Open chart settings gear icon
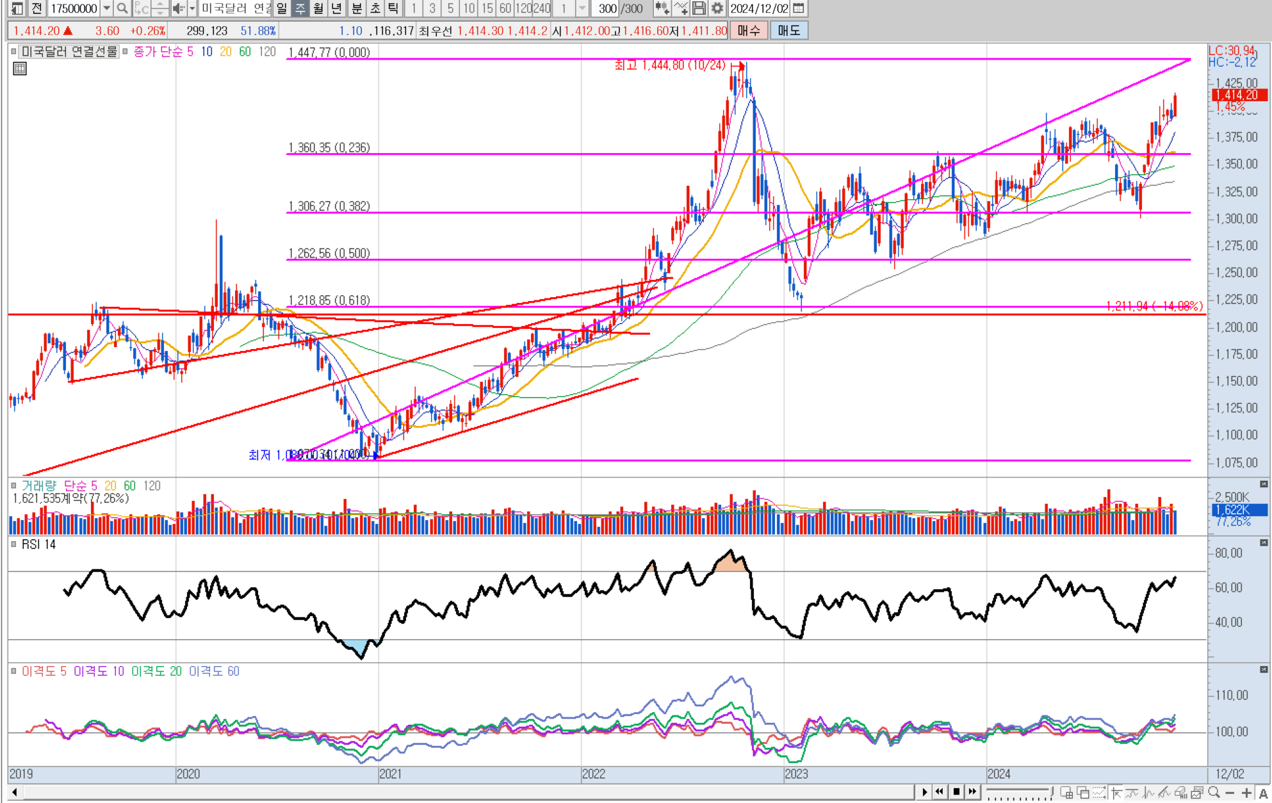 coord(717,8)
